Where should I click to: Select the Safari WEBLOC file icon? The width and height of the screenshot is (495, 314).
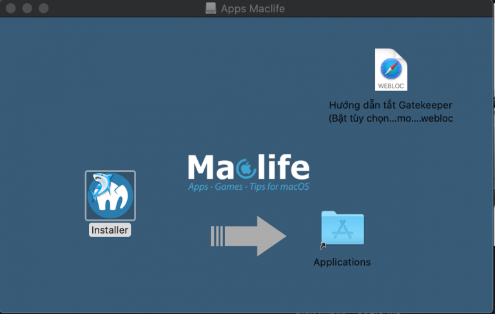(x=391, y=69)
